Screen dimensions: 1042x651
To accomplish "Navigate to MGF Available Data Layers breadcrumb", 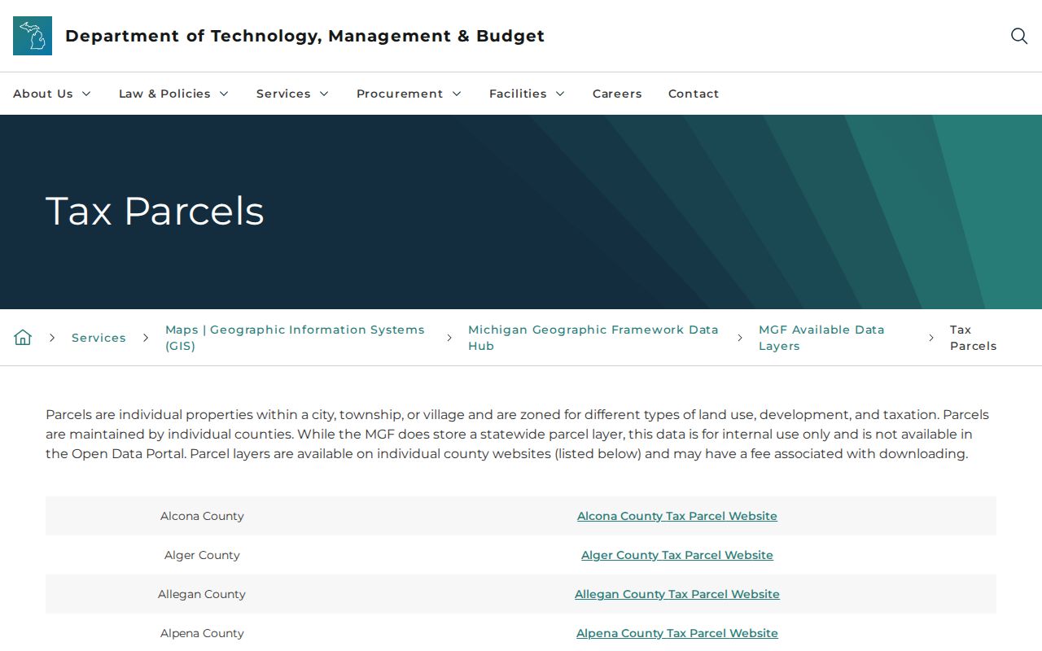I will pos(821,338).
